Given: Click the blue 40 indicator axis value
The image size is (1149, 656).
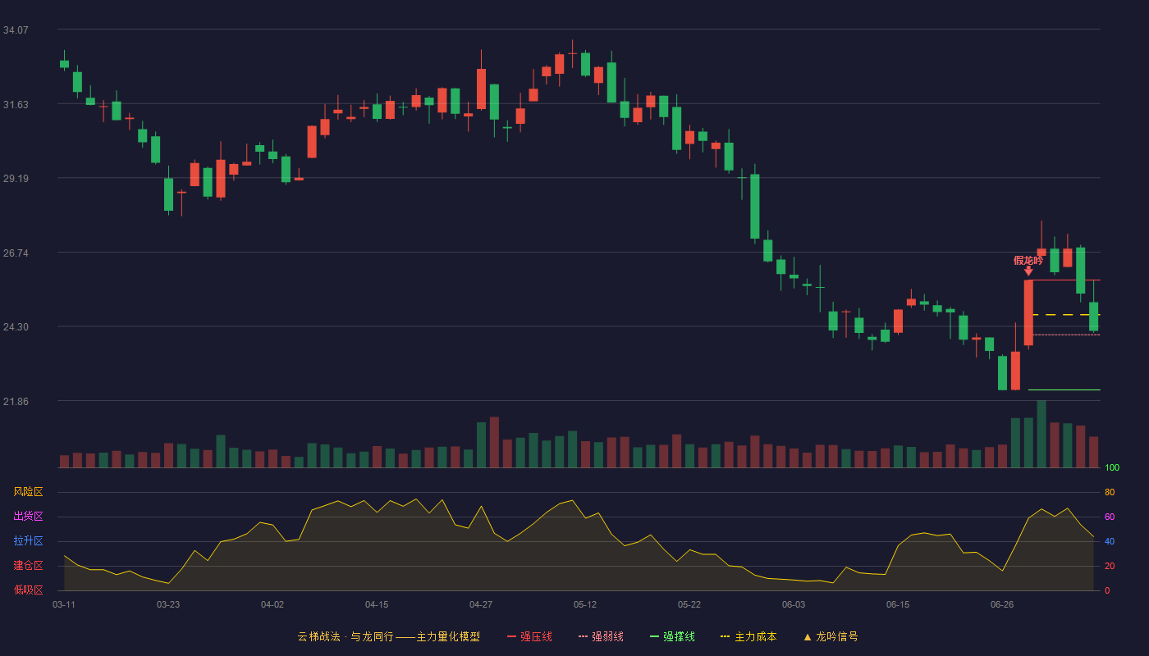Looking at the screenshot, I should 1110,542.
